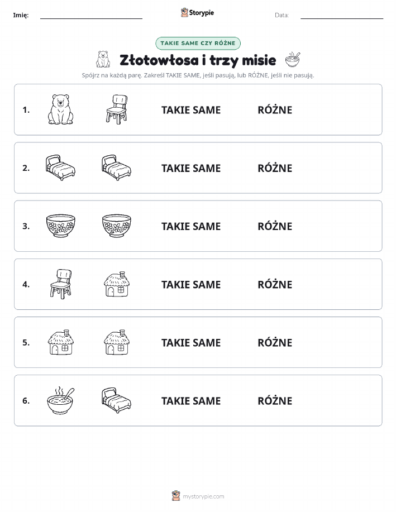Screen dimensions: 396x512
Task: Choose RÓŻNE for row 4
Action: pyautogui.click(x=275, y=284)
